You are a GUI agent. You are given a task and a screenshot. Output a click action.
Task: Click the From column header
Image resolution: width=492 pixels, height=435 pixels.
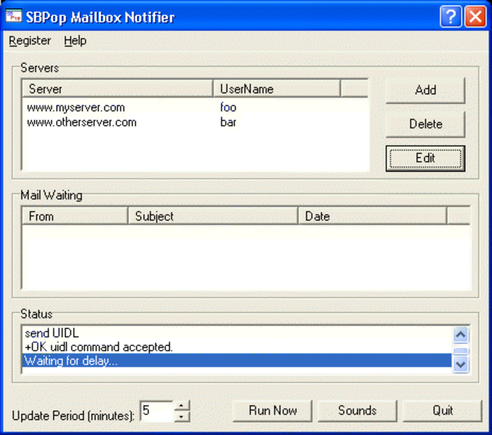(x=75, y=216)
